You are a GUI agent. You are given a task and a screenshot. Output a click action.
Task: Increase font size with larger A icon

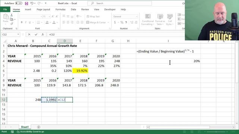(53, 16)
